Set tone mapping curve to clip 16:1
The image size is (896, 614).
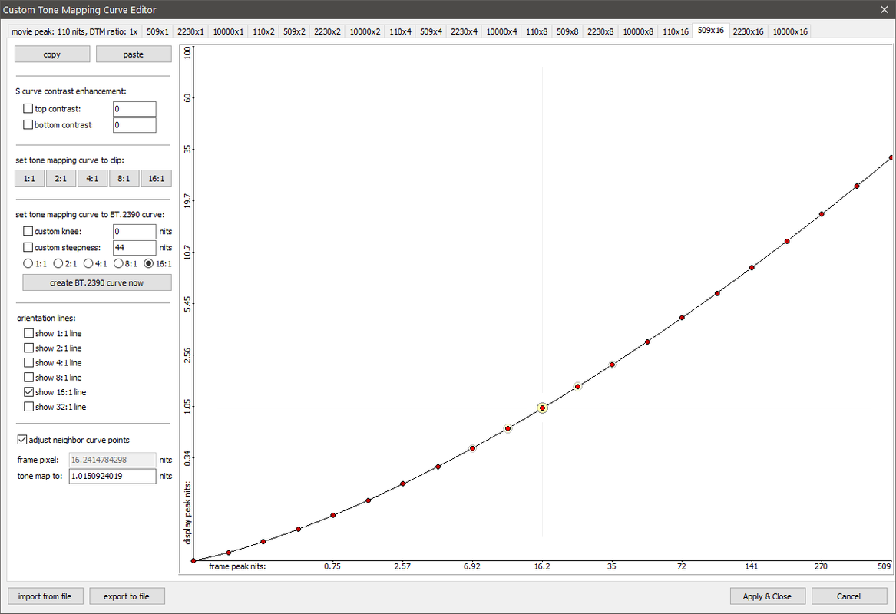tap(156, 178)
